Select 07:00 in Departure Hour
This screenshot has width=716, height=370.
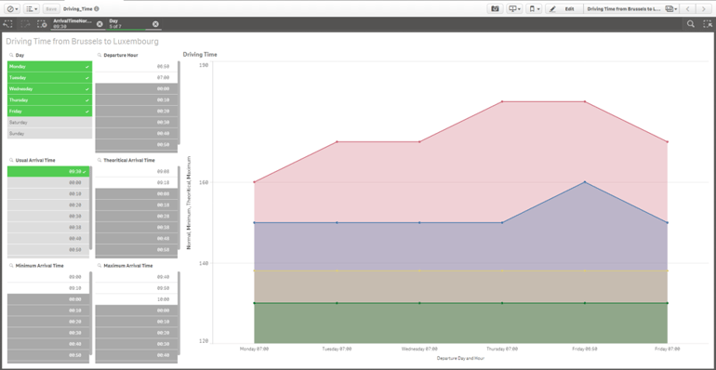click(136, 78)
